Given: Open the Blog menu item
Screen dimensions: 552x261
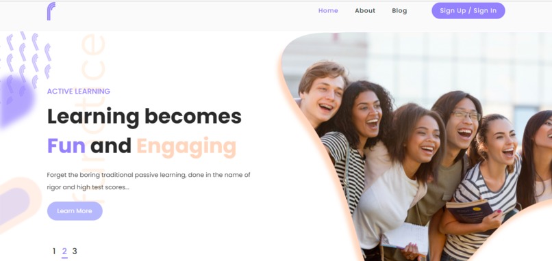Looking at the screenshot, I should [x=399, y=10].
